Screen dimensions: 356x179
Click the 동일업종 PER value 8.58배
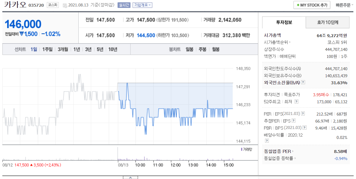coord(340,151)
